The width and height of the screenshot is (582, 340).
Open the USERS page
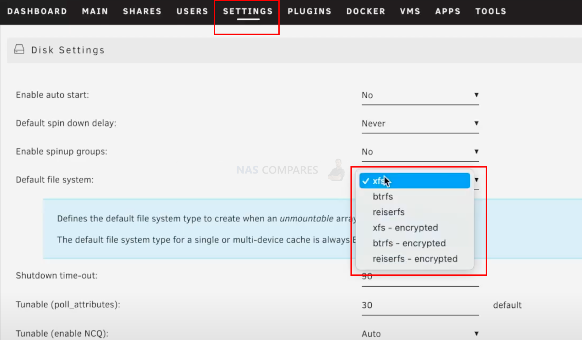point(192,11)
